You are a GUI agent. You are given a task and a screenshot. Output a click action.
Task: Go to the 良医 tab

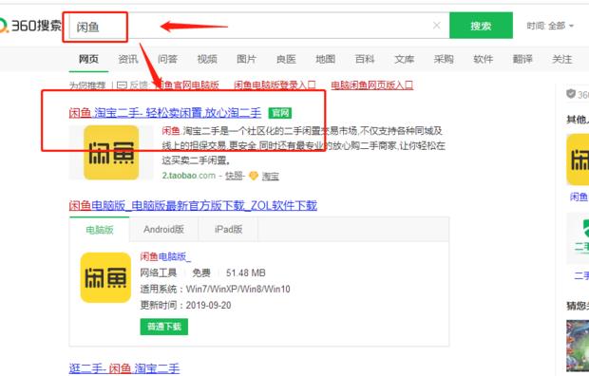286,59
